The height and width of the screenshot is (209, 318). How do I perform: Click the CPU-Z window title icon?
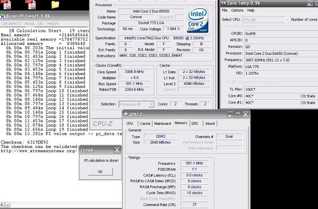(126, 114)
